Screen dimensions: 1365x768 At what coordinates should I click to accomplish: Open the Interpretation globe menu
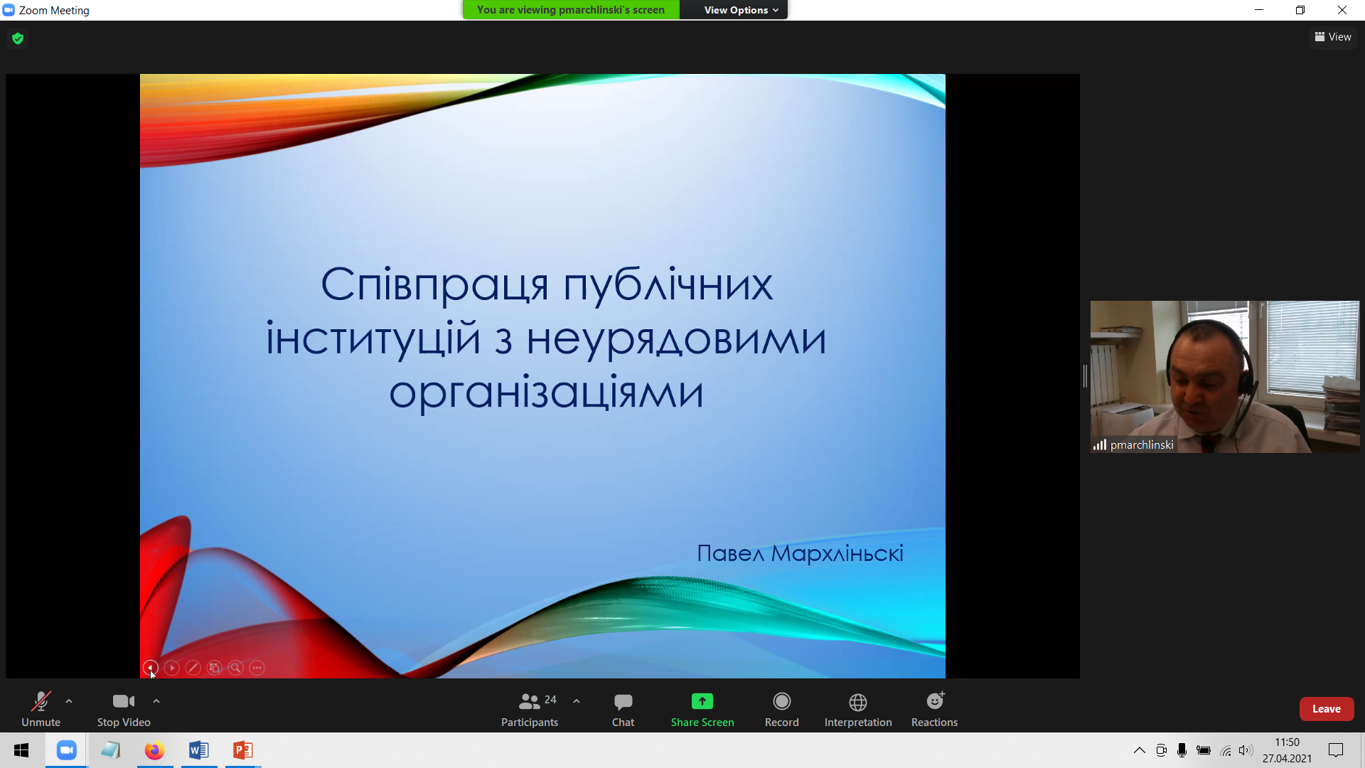click(857, 703)
